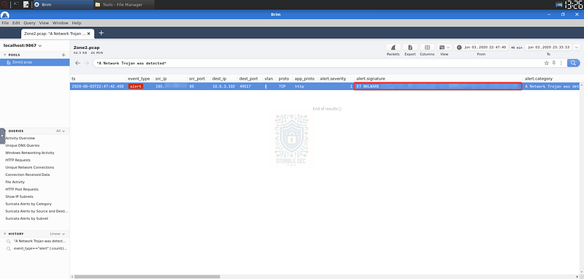The width and height of the screenshot is (584, 279).
Task: Open the Edit menu
Action: (x=16, y=23)
